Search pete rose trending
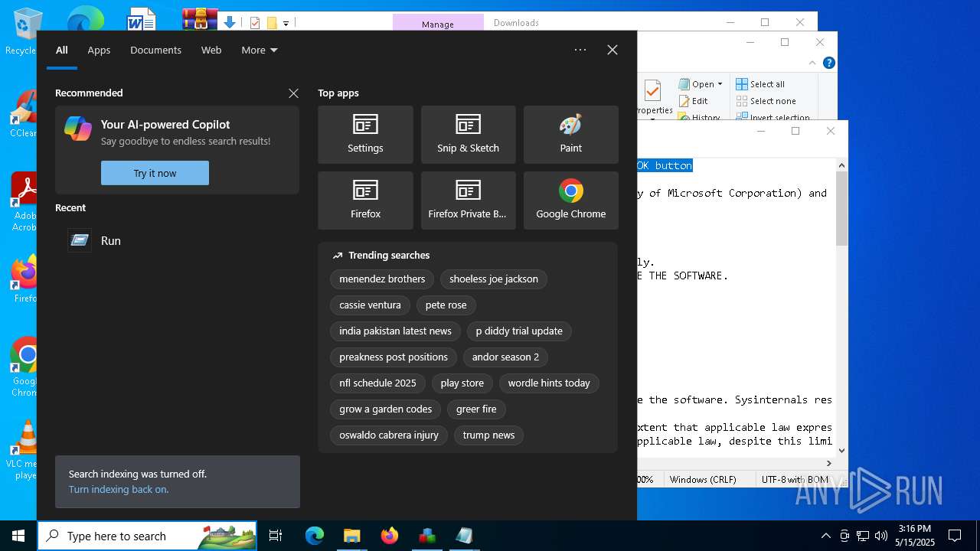 tap(446, 305)
